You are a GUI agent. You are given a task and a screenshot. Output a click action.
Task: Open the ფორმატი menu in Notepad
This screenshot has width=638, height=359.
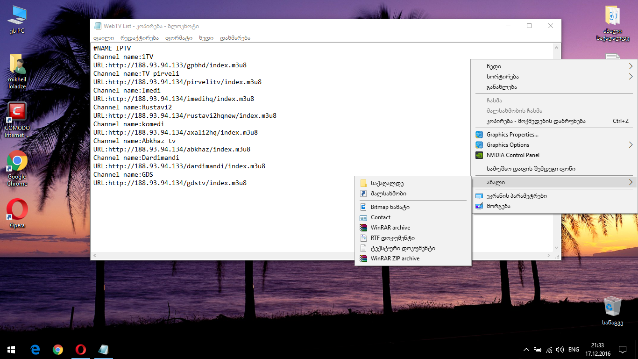179,38
